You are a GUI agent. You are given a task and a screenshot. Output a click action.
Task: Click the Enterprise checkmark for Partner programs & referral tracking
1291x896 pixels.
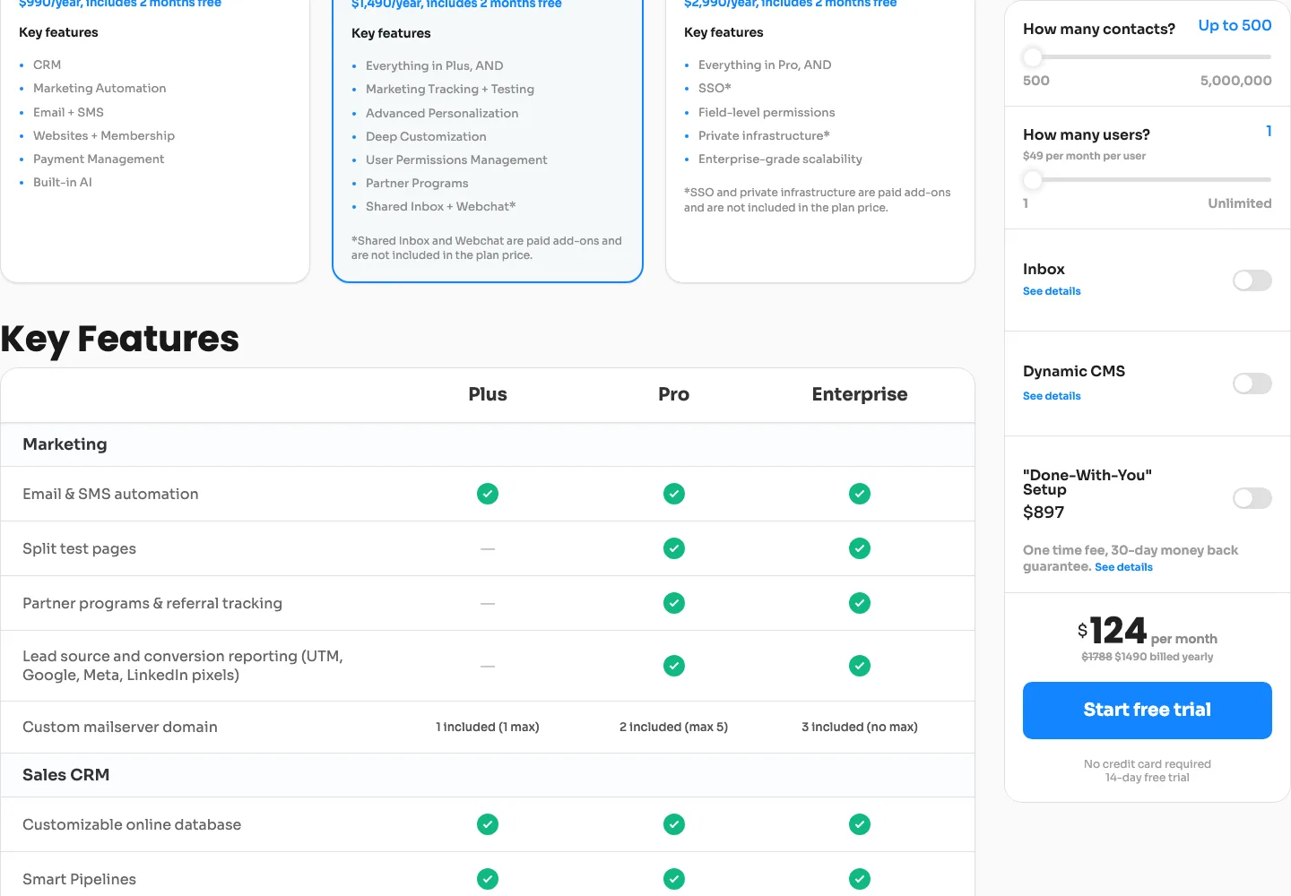click(x=860, y=603)
